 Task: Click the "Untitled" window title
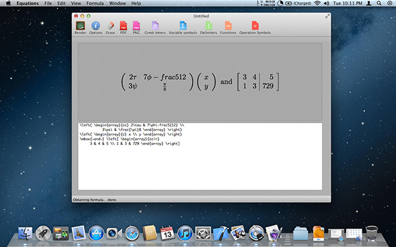tap(201, 16)
